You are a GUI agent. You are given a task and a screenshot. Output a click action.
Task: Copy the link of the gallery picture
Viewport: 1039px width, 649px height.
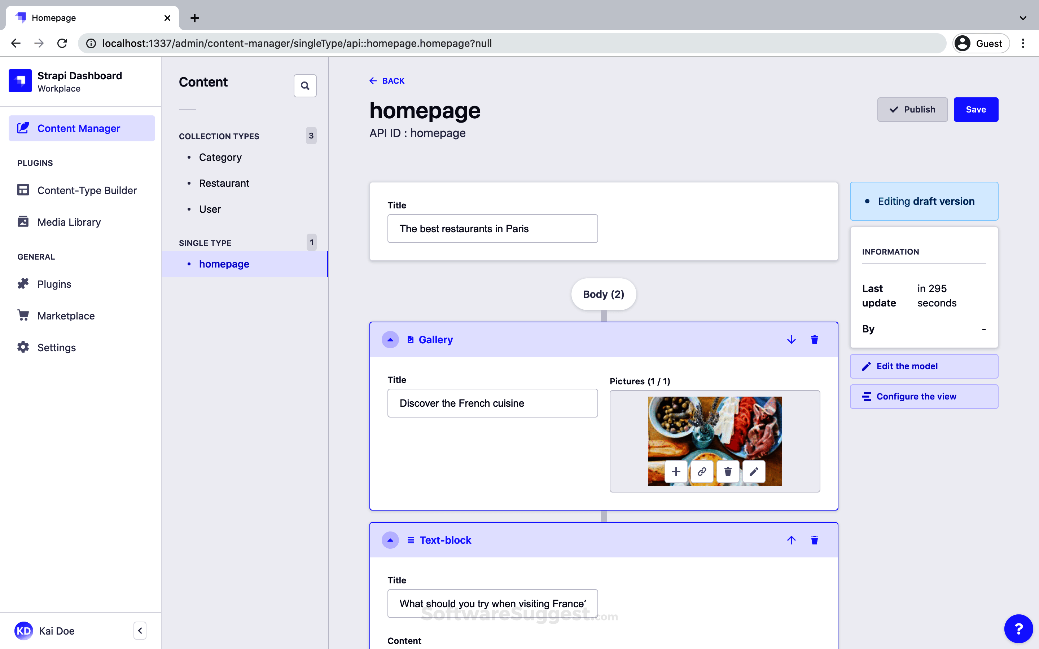[x=702, y=471]
